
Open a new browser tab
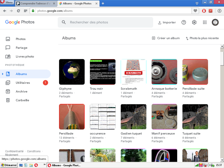point(103,3)
